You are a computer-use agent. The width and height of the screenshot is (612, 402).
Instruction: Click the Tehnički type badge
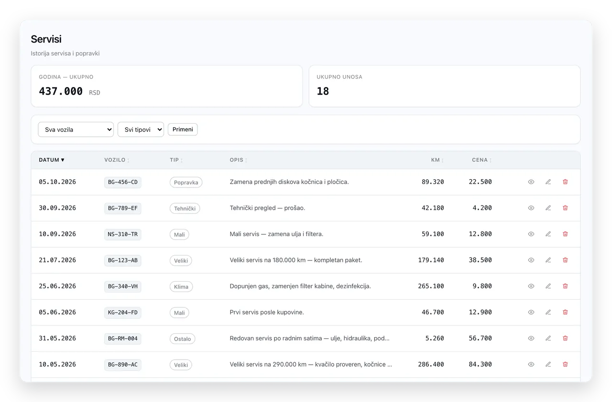pos(185,208)
